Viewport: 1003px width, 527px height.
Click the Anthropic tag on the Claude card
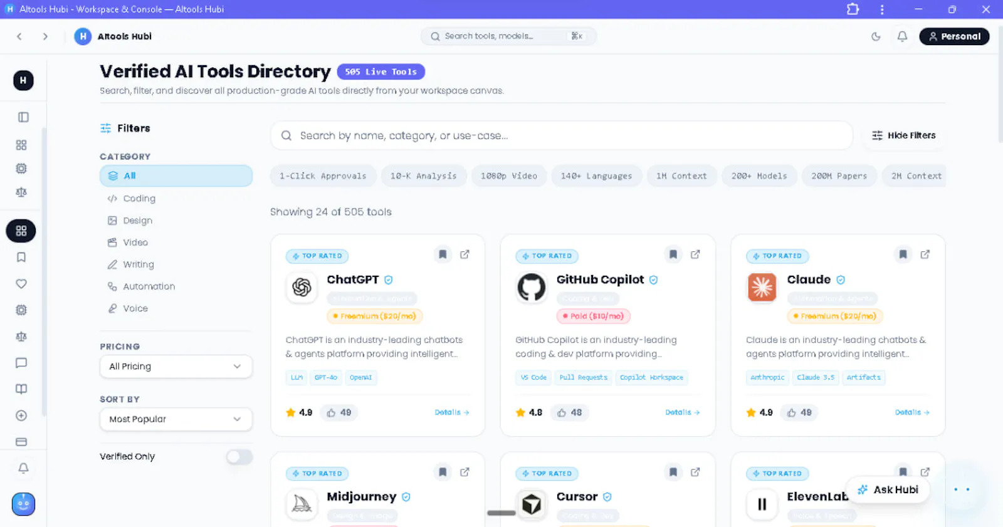coord(767,377)
